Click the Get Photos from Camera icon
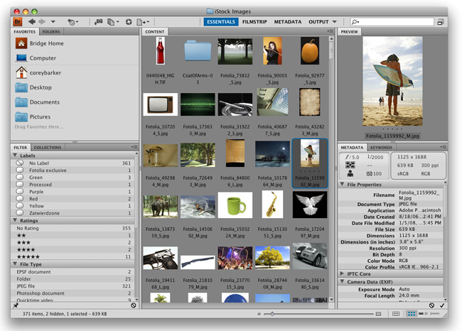This screenshot has height=331, width=462. coord(99,22)
